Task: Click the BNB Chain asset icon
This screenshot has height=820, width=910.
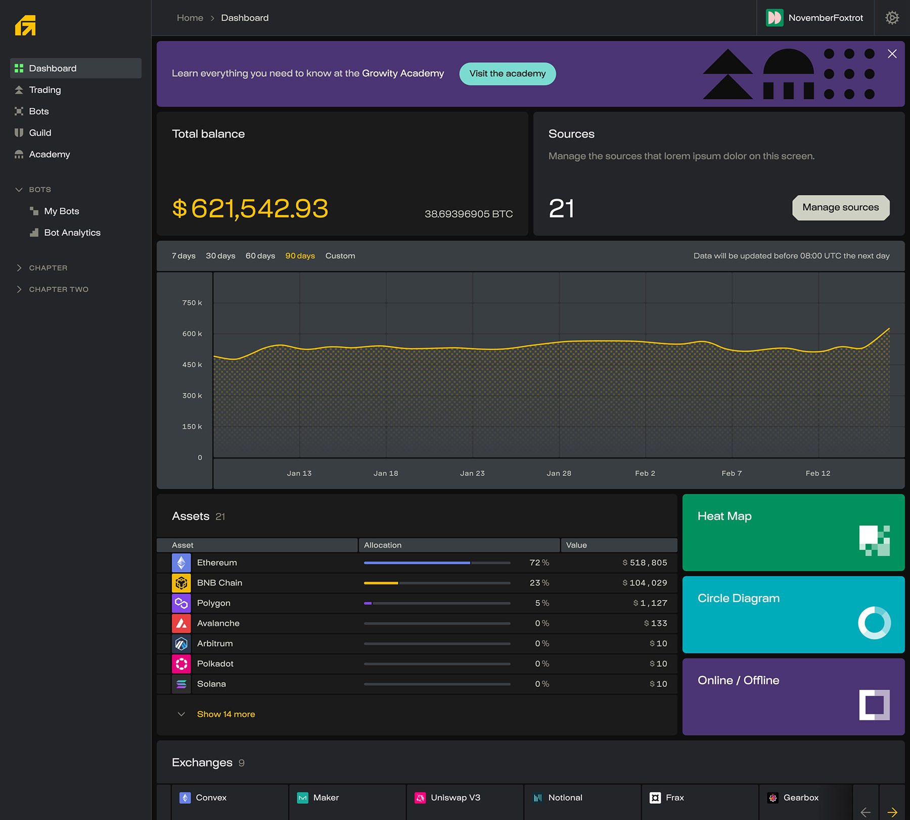Action: coord(181,583)
